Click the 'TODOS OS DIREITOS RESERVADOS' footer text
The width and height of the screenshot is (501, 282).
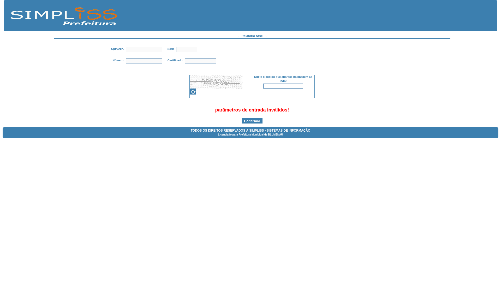click(250, 131)
